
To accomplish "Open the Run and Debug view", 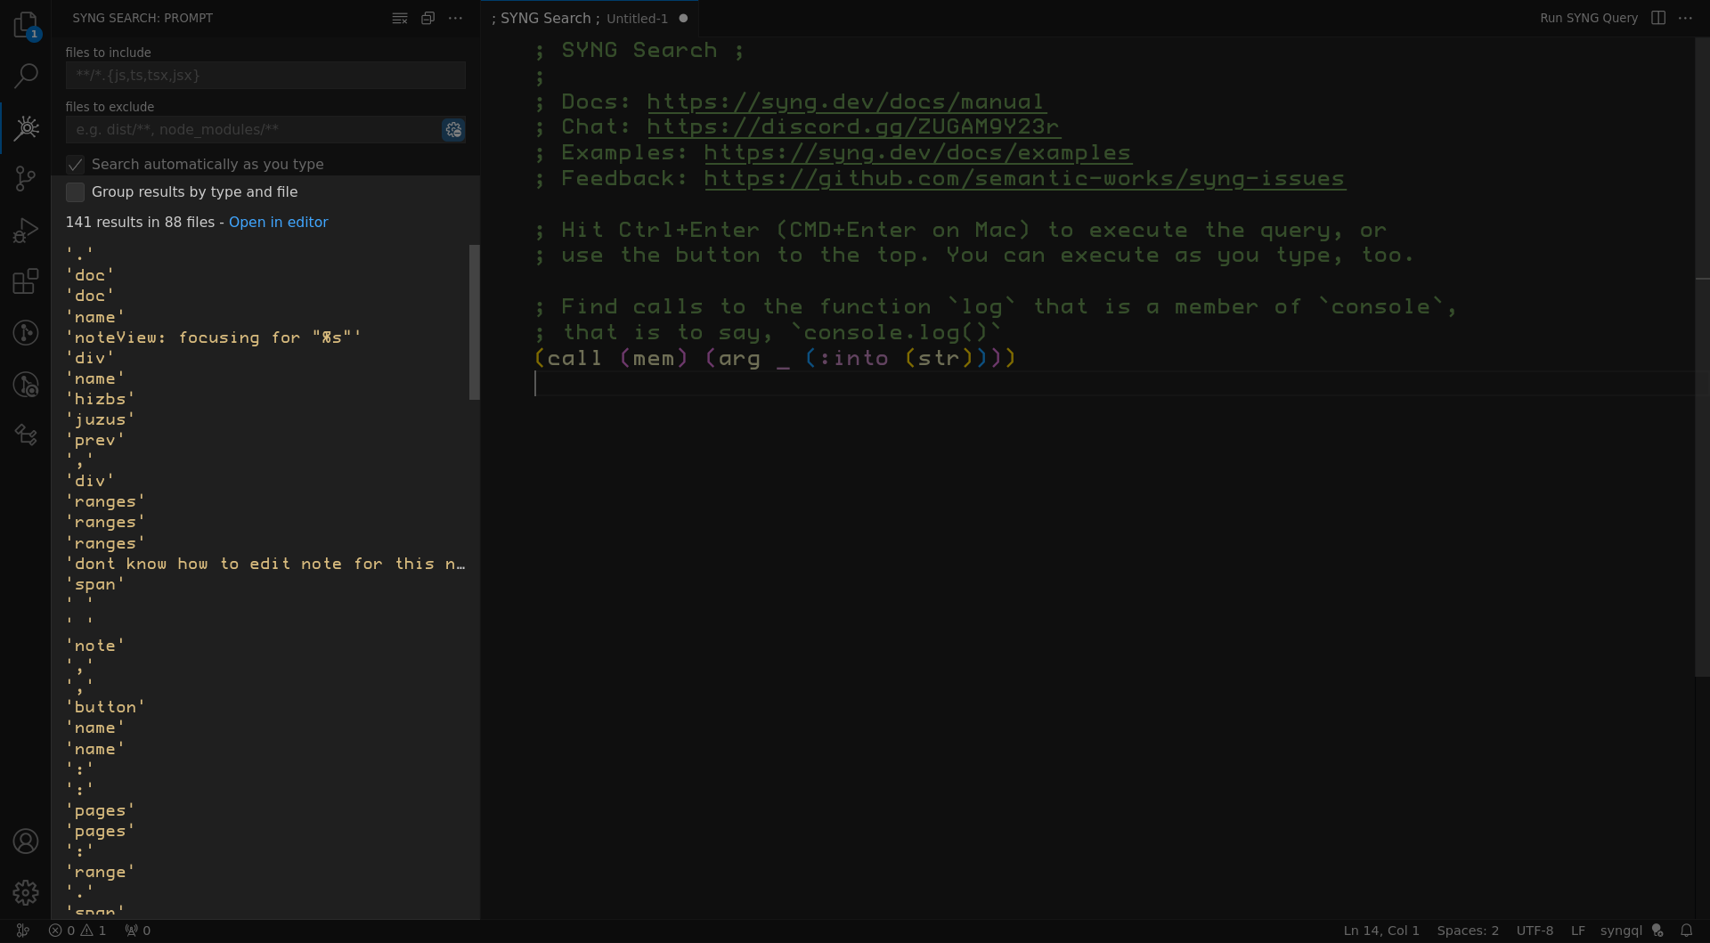I will [26, 231].
